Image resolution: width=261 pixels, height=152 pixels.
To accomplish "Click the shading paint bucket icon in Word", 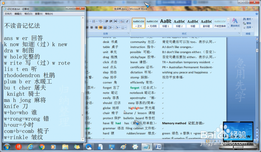I will (x=116, y=27).
